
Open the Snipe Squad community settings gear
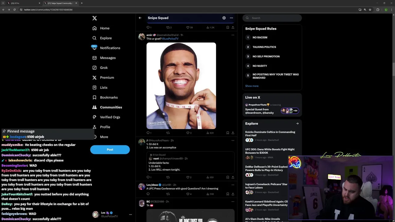pos(224,18)
